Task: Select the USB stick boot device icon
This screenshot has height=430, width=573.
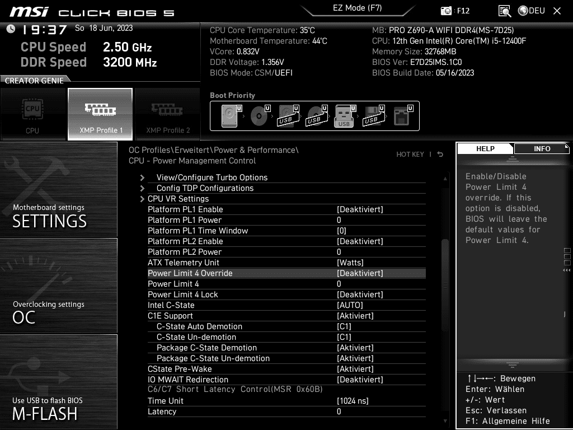Action: [x=345, y=116]
